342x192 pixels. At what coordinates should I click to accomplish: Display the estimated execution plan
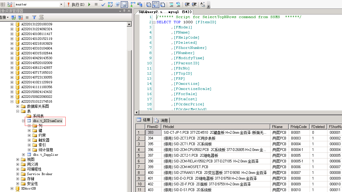pyautogui.click(x=110, y=4)
